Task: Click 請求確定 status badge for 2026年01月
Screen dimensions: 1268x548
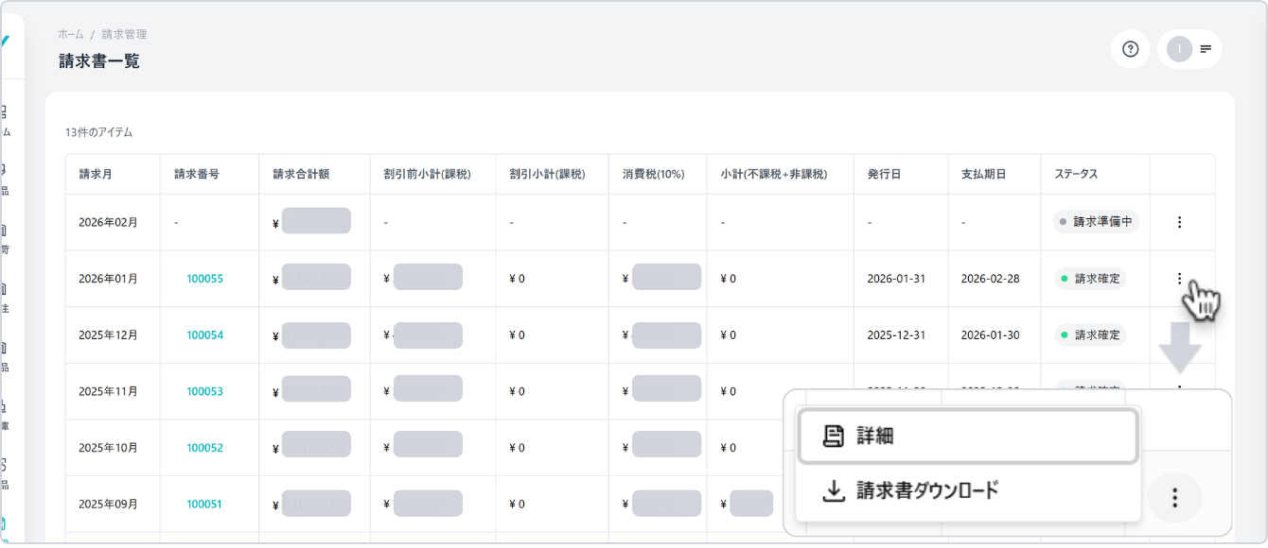Action: [1090, 279]
